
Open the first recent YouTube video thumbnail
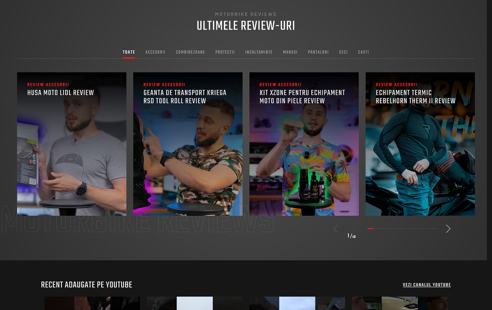tap(92, 303)
